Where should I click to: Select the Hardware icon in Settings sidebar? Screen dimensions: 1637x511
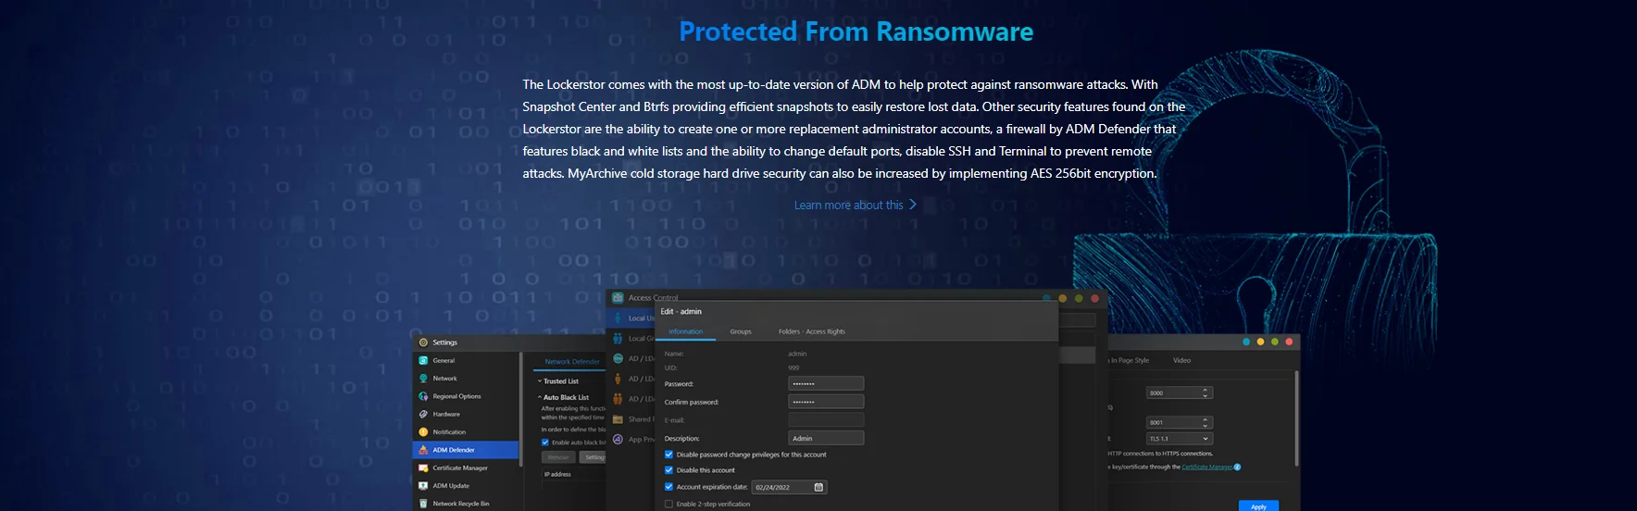pyautogui.click(x=423, y=414)
